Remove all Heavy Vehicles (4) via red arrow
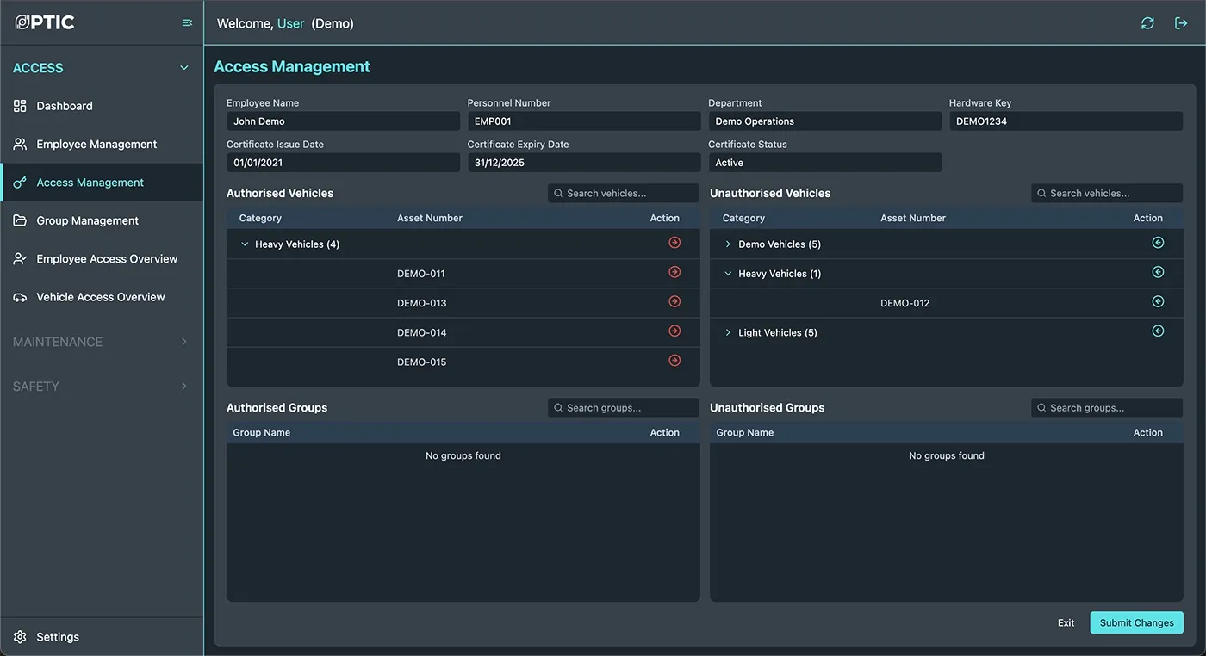The width and height of the screenshot is (1206, 656). coord(674,243)
